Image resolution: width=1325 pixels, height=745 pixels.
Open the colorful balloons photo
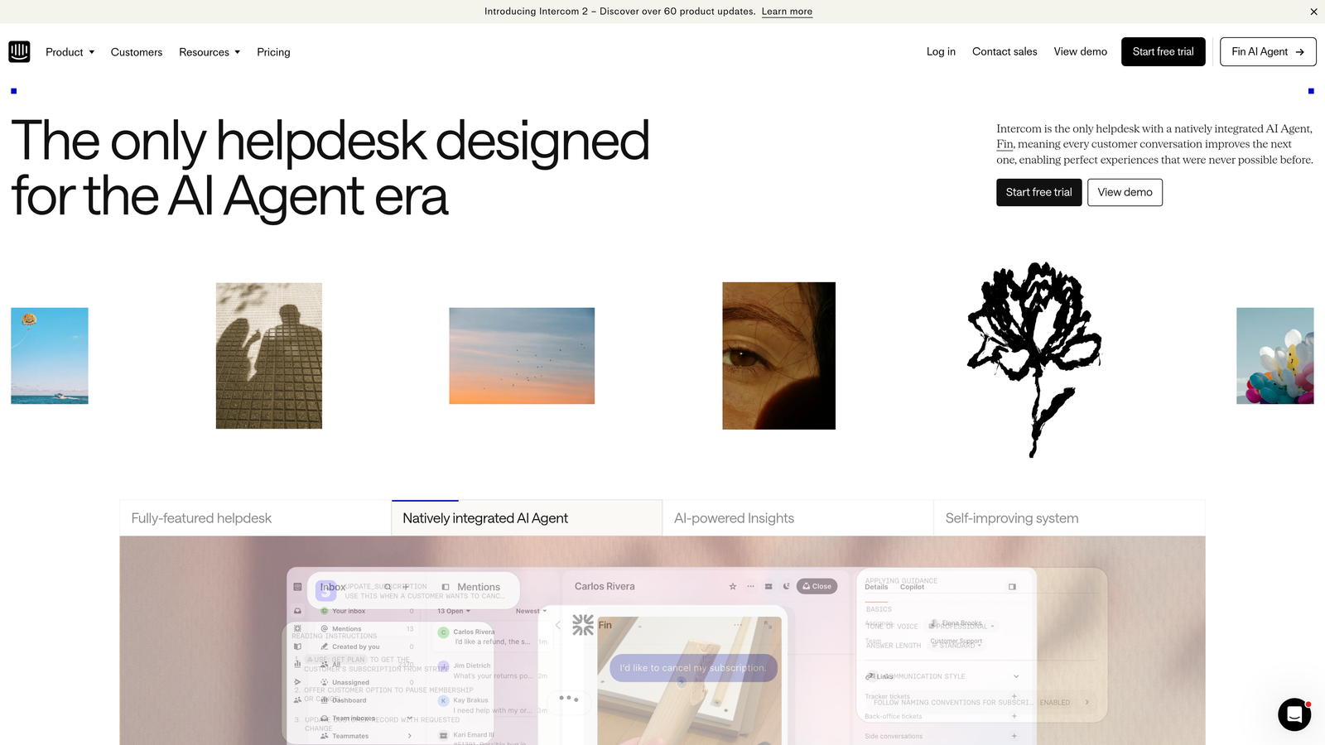click(x=1275, y=356)
